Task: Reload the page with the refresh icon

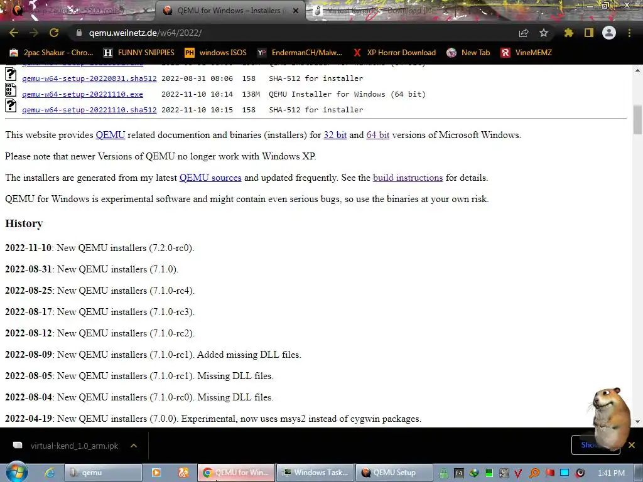Action: click(54, 33)
